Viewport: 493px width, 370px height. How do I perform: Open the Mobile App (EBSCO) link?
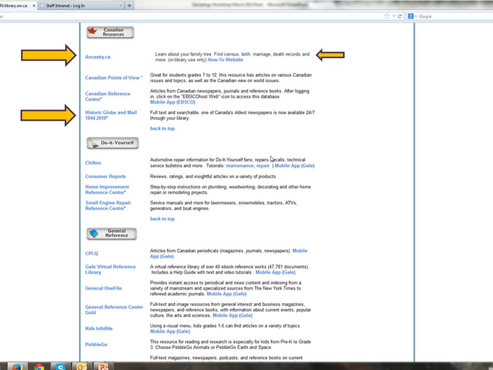click(x=173, y=102)
